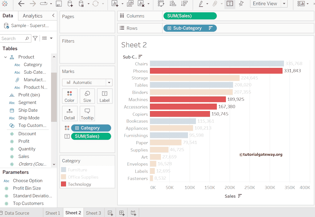Click the Swap Rows and Columns icon
315x217 pixels.
click(x=161, y=4)
